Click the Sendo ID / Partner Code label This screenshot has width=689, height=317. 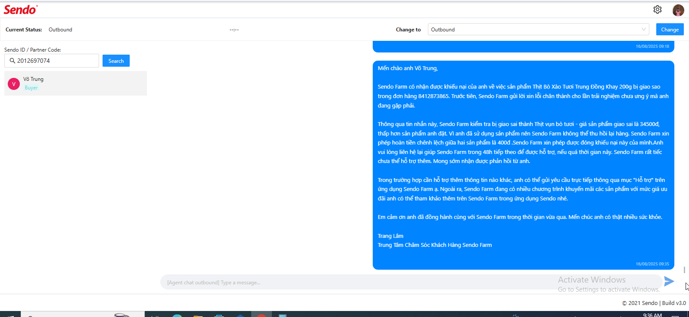33,50
